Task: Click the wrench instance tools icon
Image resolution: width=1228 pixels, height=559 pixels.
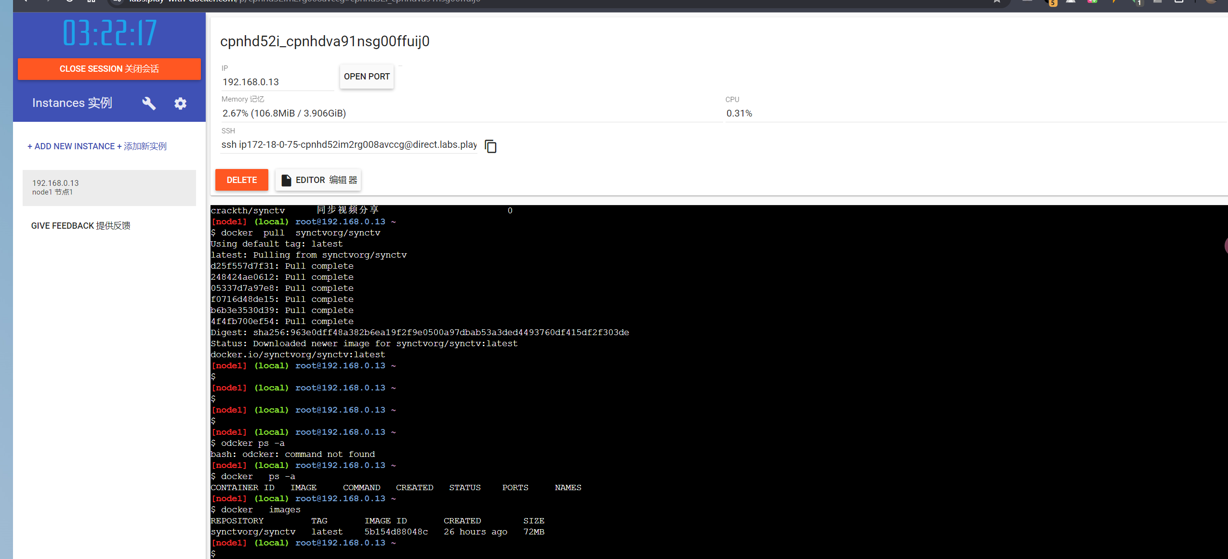Action: click(149, 103)
